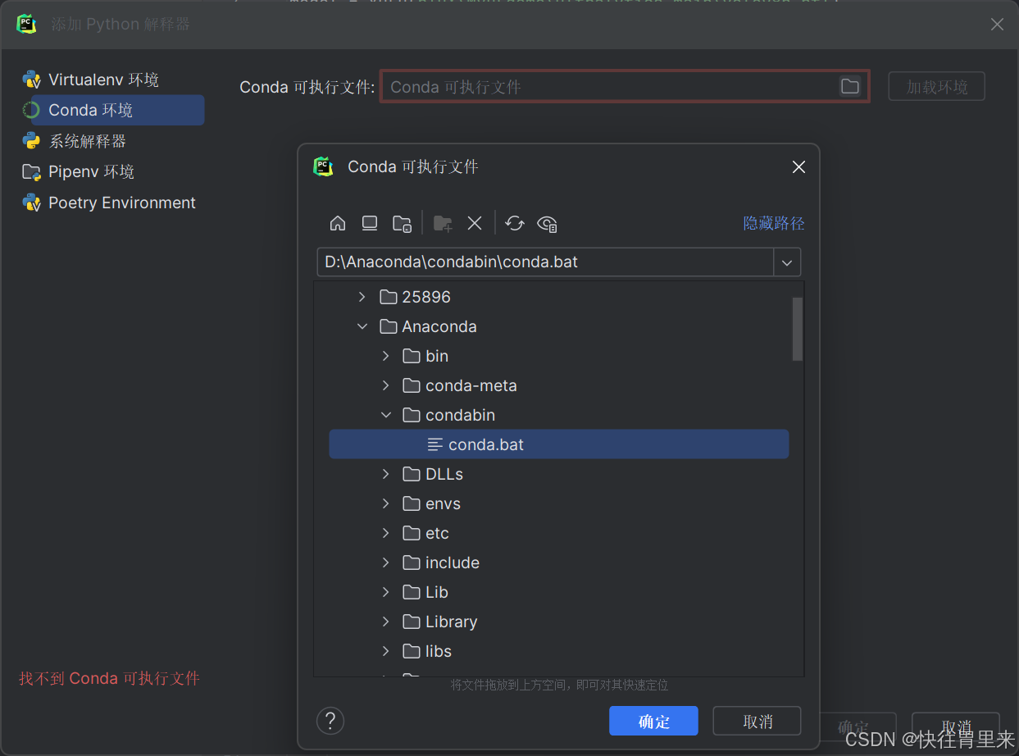Select the include folder name

click(453, 562)
